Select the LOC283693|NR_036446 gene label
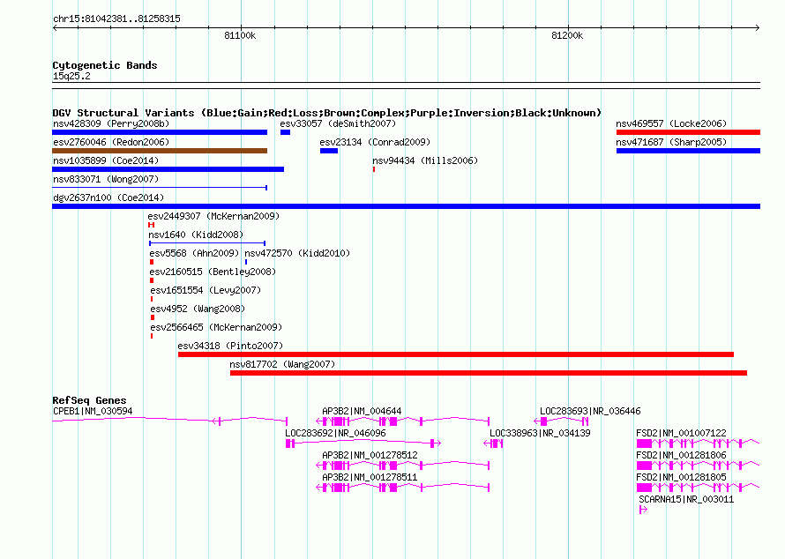Screen dimensions: 785x559 (590, 412)
